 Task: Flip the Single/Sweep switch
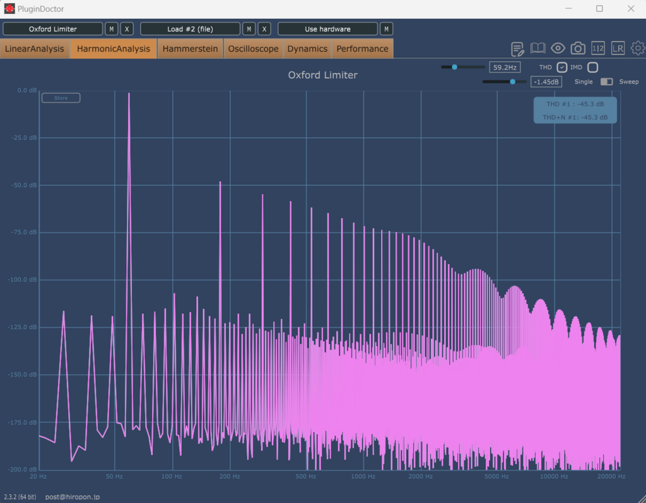pyautogui.click(x=606, y=81)
